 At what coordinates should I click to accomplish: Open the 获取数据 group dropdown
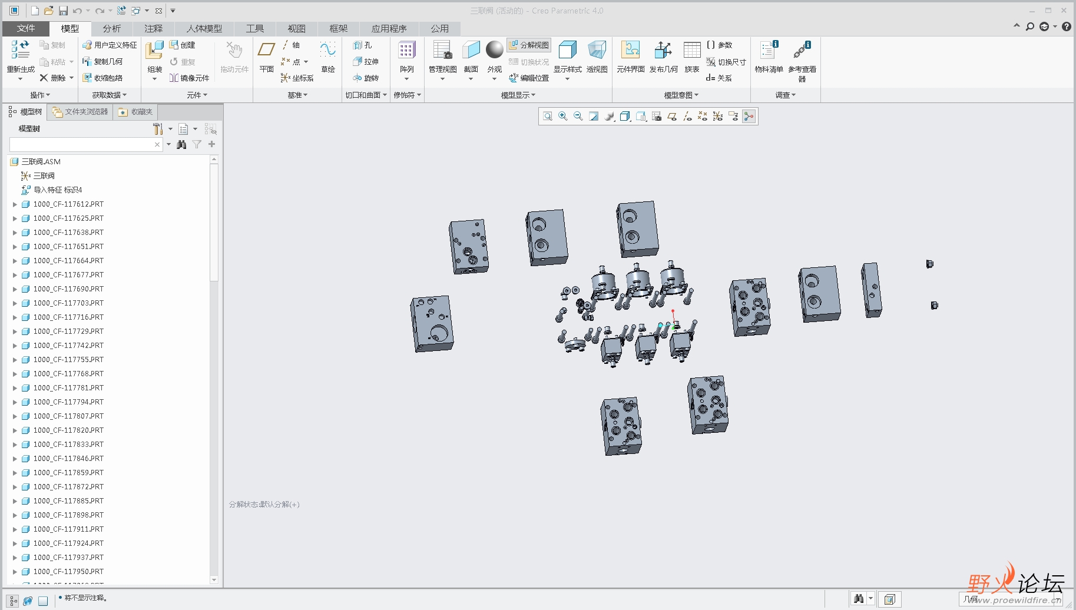tap(109, 95)
